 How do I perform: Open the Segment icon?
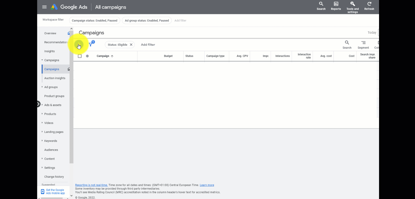point(363,43)
